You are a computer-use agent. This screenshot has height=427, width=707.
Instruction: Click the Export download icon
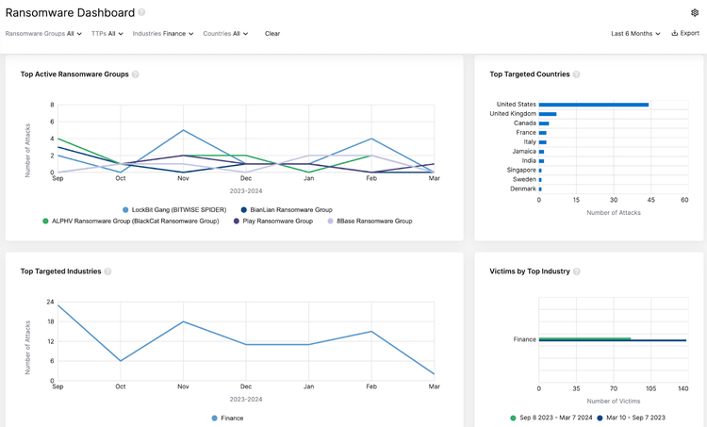tap(675, 33)
